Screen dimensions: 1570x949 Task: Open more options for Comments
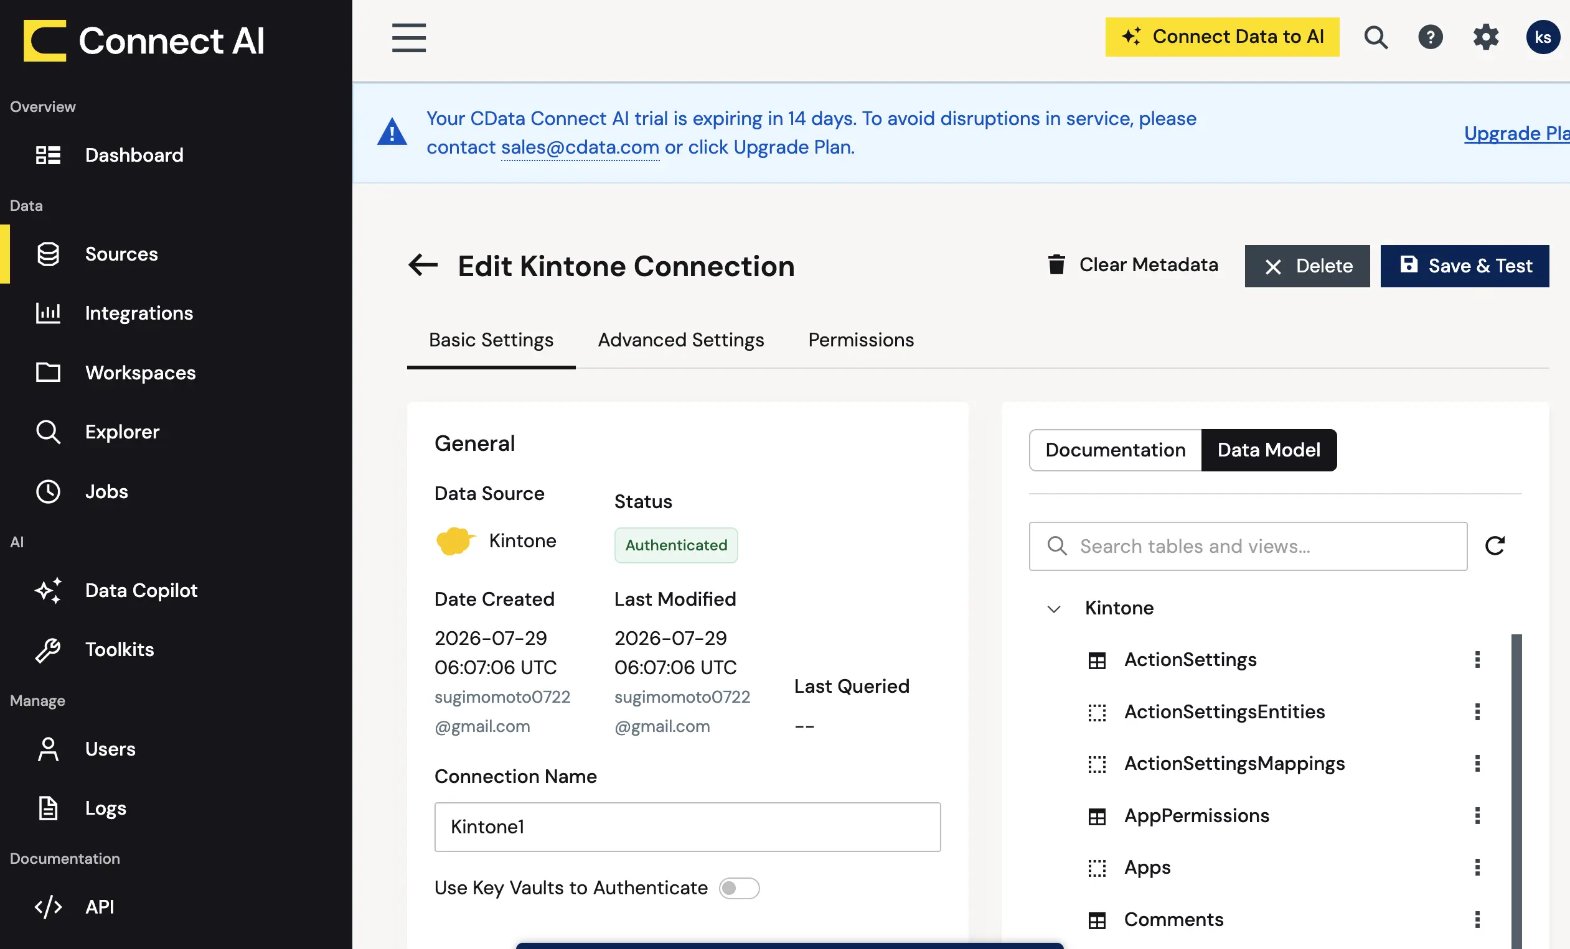point(1477,919)
